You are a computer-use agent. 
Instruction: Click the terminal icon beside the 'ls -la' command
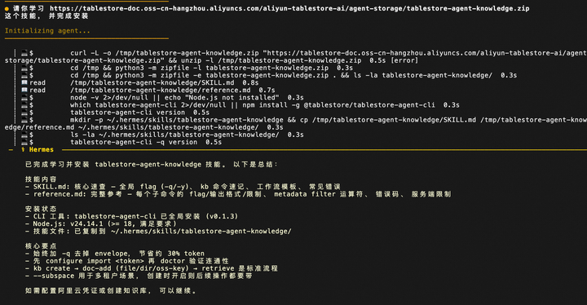point(24,135)
